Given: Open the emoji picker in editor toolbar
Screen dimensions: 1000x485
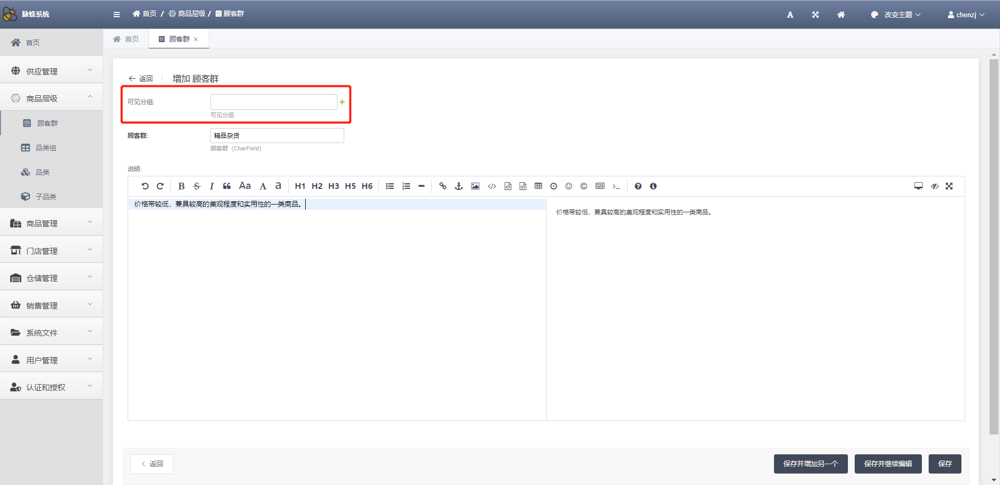Looking at the screenshot, I should point(569,186).
